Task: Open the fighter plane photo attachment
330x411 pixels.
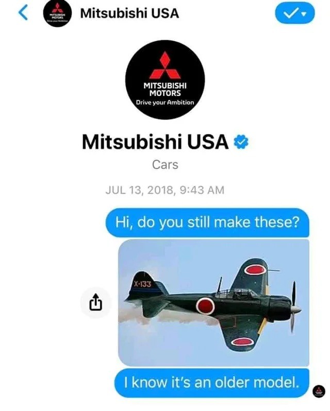Action: click(213, 303)
